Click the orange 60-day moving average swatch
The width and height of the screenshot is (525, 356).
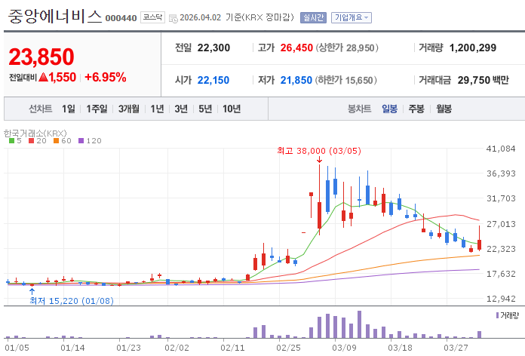pyautogui.click(x=57, y=140)
